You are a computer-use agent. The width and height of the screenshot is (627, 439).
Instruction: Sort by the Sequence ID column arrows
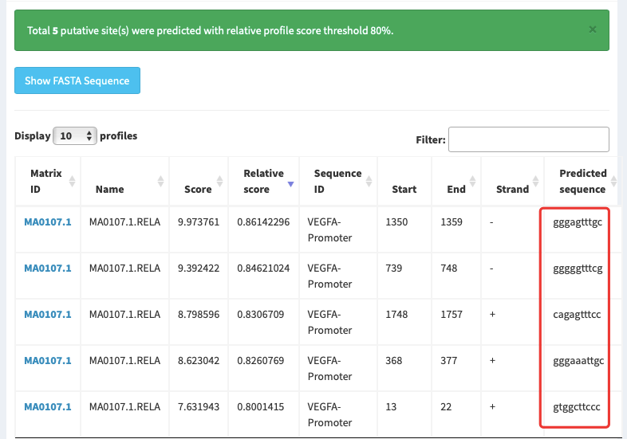(369, 182)
